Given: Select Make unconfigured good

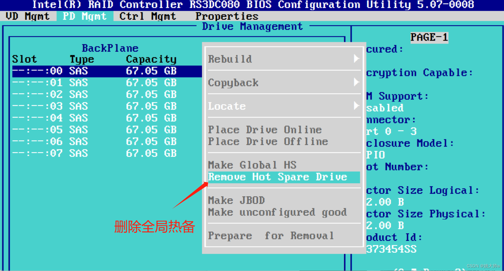Looking at the screenshot, I should pyautogui.click(x=278, y=212).
